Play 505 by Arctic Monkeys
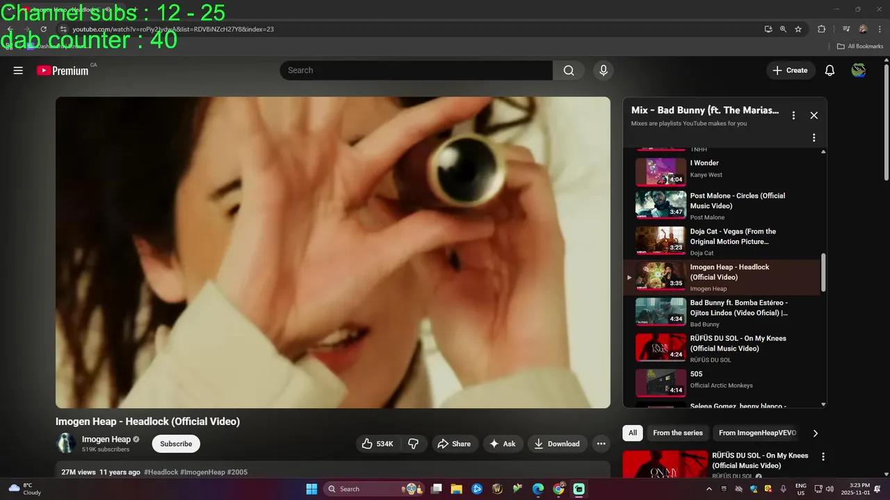 (723, 383)
